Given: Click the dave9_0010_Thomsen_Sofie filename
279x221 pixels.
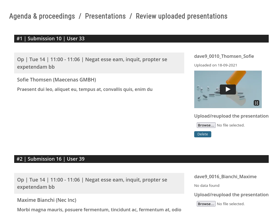Looking at the screenshot, I should (224, 56).
